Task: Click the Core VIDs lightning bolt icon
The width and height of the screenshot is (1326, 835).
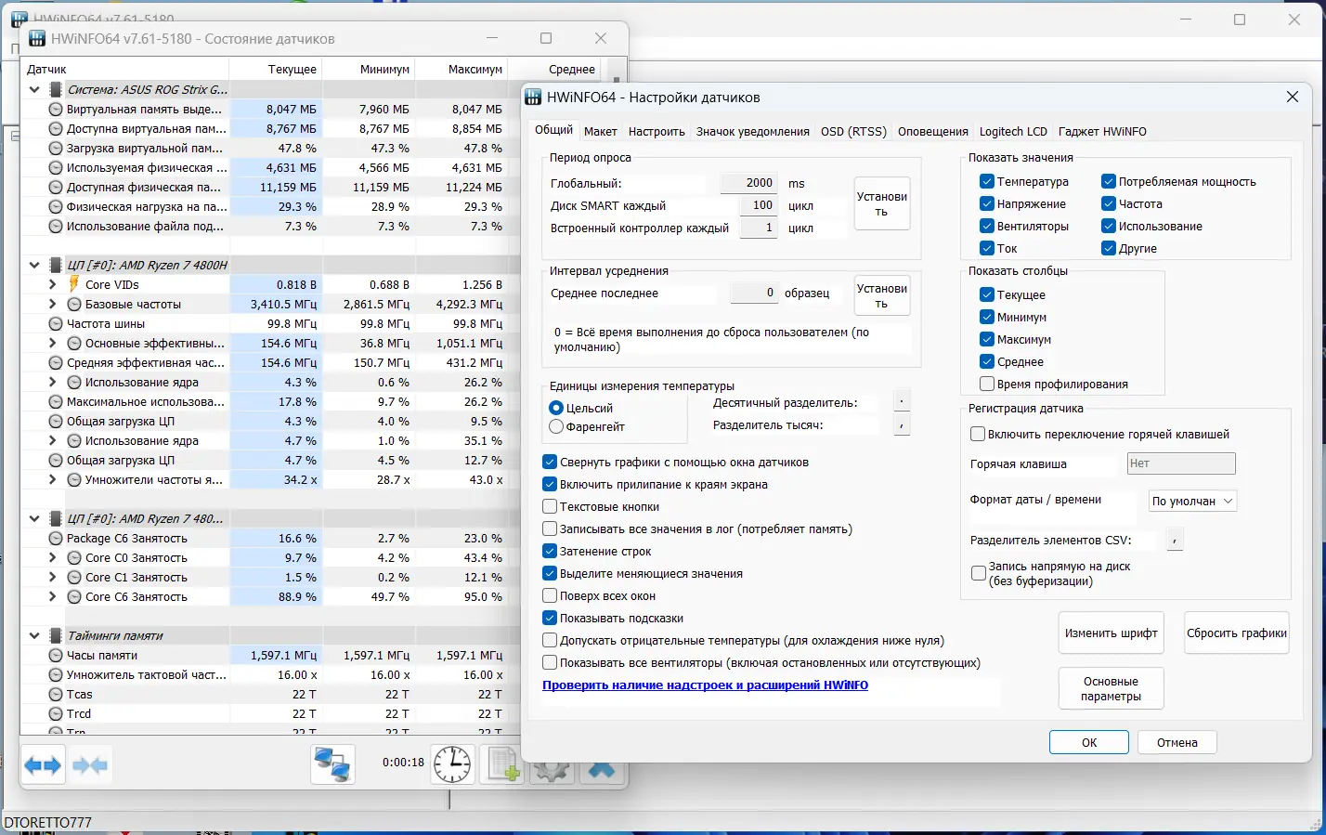Action: click(74, 284)
